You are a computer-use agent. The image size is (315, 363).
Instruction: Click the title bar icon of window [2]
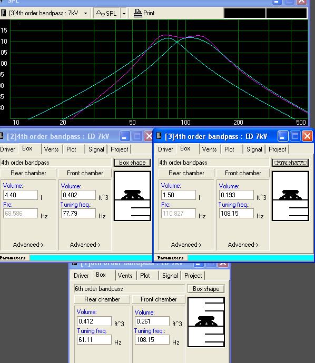[x=2, y=136]
